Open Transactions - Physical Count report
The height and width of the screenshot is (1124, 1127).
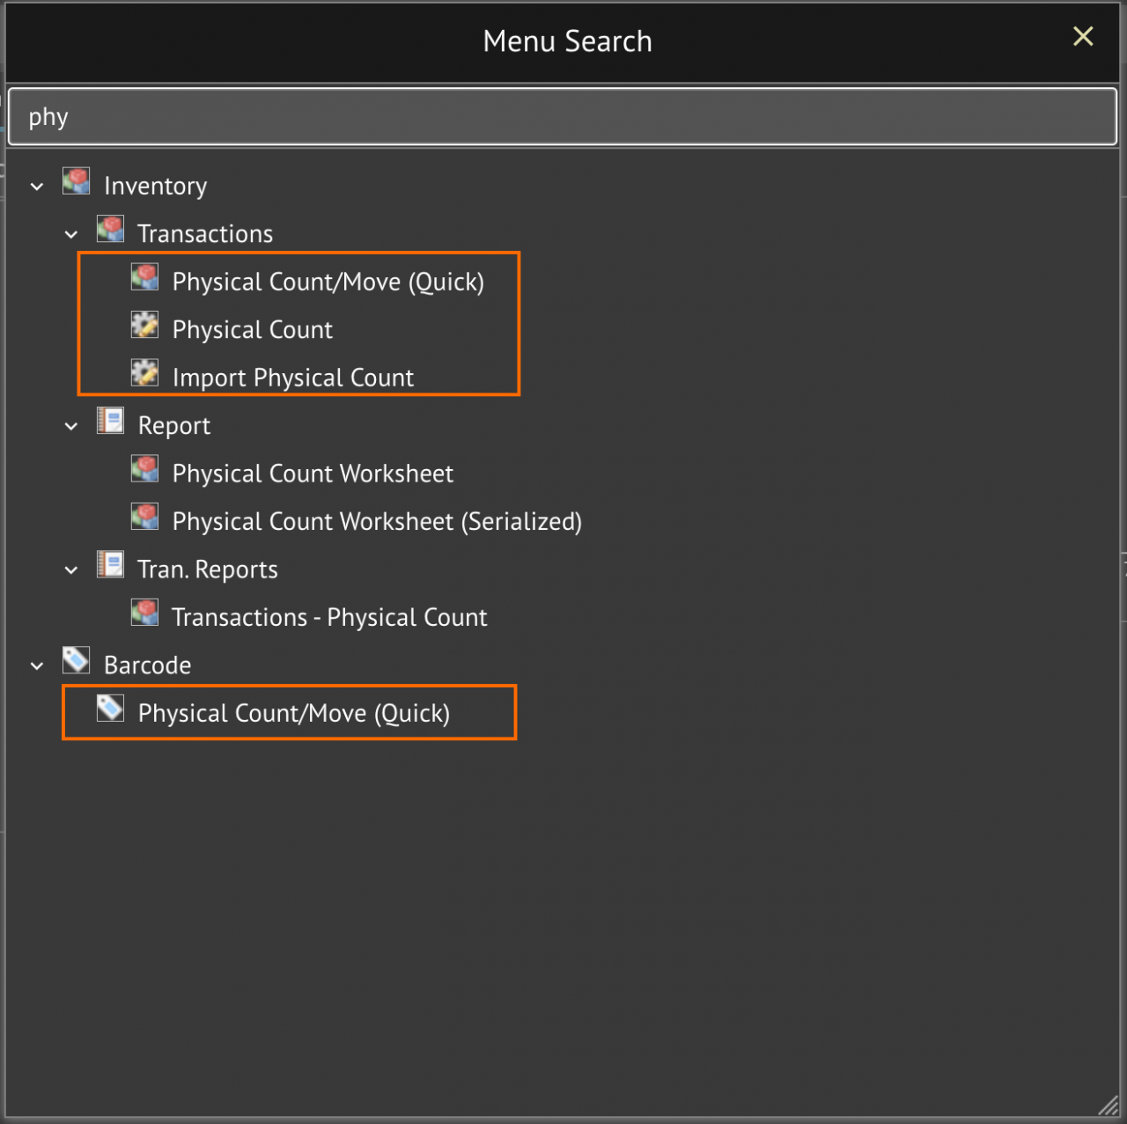pos(329,617)
